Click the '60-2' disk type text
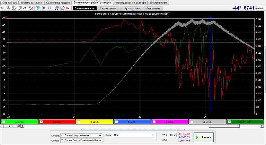This screenshot has width=266, height=145. pyautogui.click(x=165, y=140)
